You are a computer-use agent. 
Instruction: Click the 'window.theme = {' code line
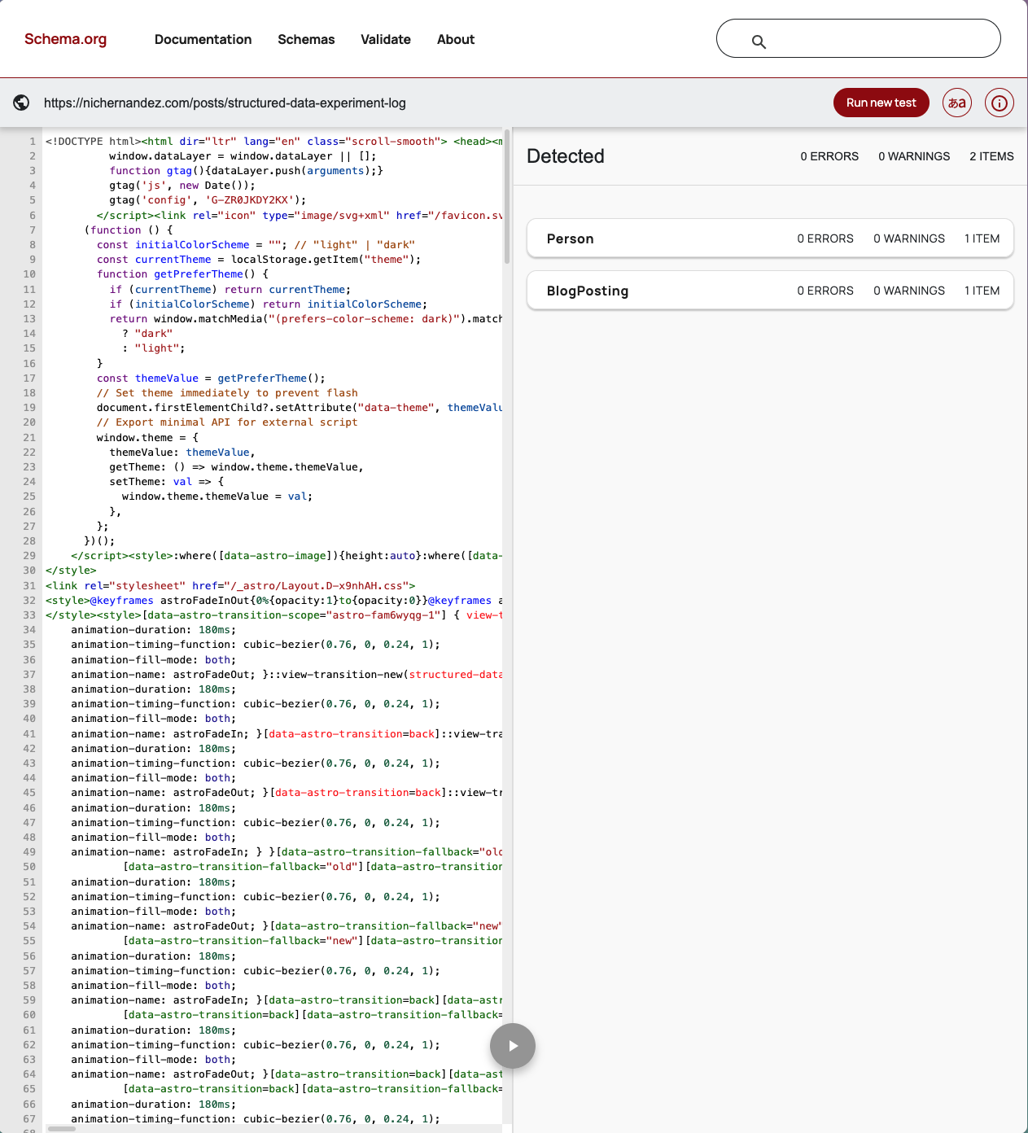(x=147, y=438)
